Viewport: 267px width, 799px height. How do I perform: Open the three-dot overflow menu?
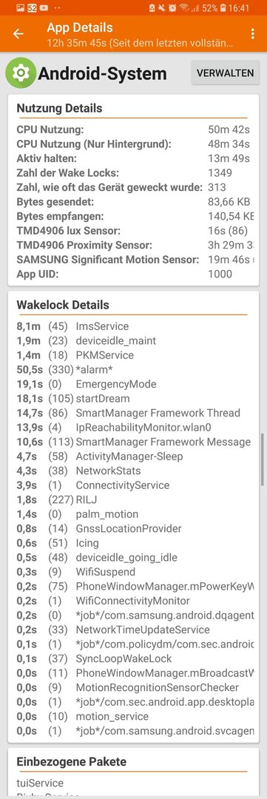pos(252,33)
